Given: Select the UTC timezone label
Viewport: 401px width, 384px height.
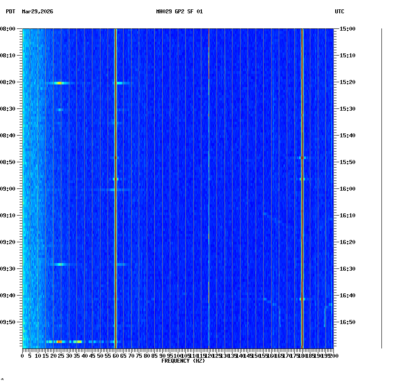Looking at the screenshot, I should (x=340, y=12).
